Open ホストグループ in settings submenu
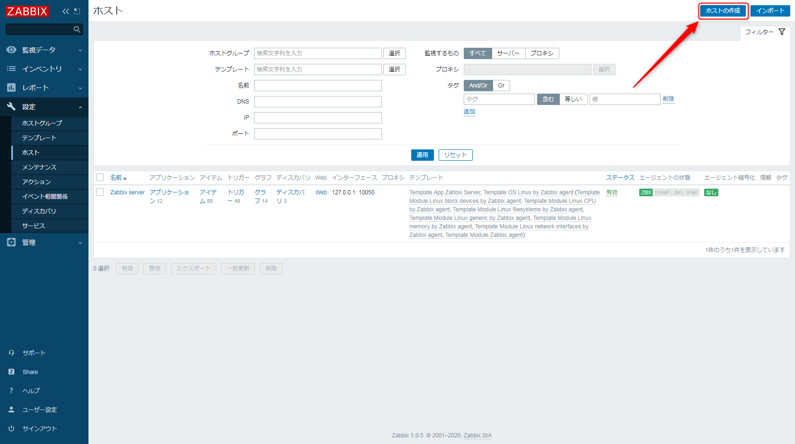Image resolution: width=795 pixels, height=444 pixels. click(50, 123)
